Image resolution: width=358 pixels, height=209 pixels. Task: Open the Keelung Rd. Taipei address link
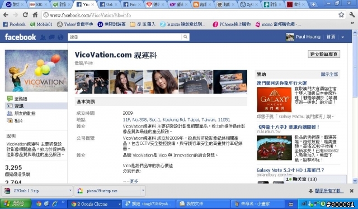[x=176, y=120]
